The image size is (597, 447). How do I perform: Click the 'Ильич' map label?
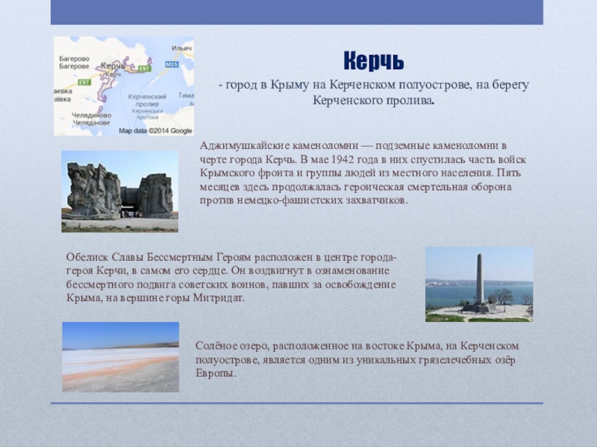click(181, 48)
